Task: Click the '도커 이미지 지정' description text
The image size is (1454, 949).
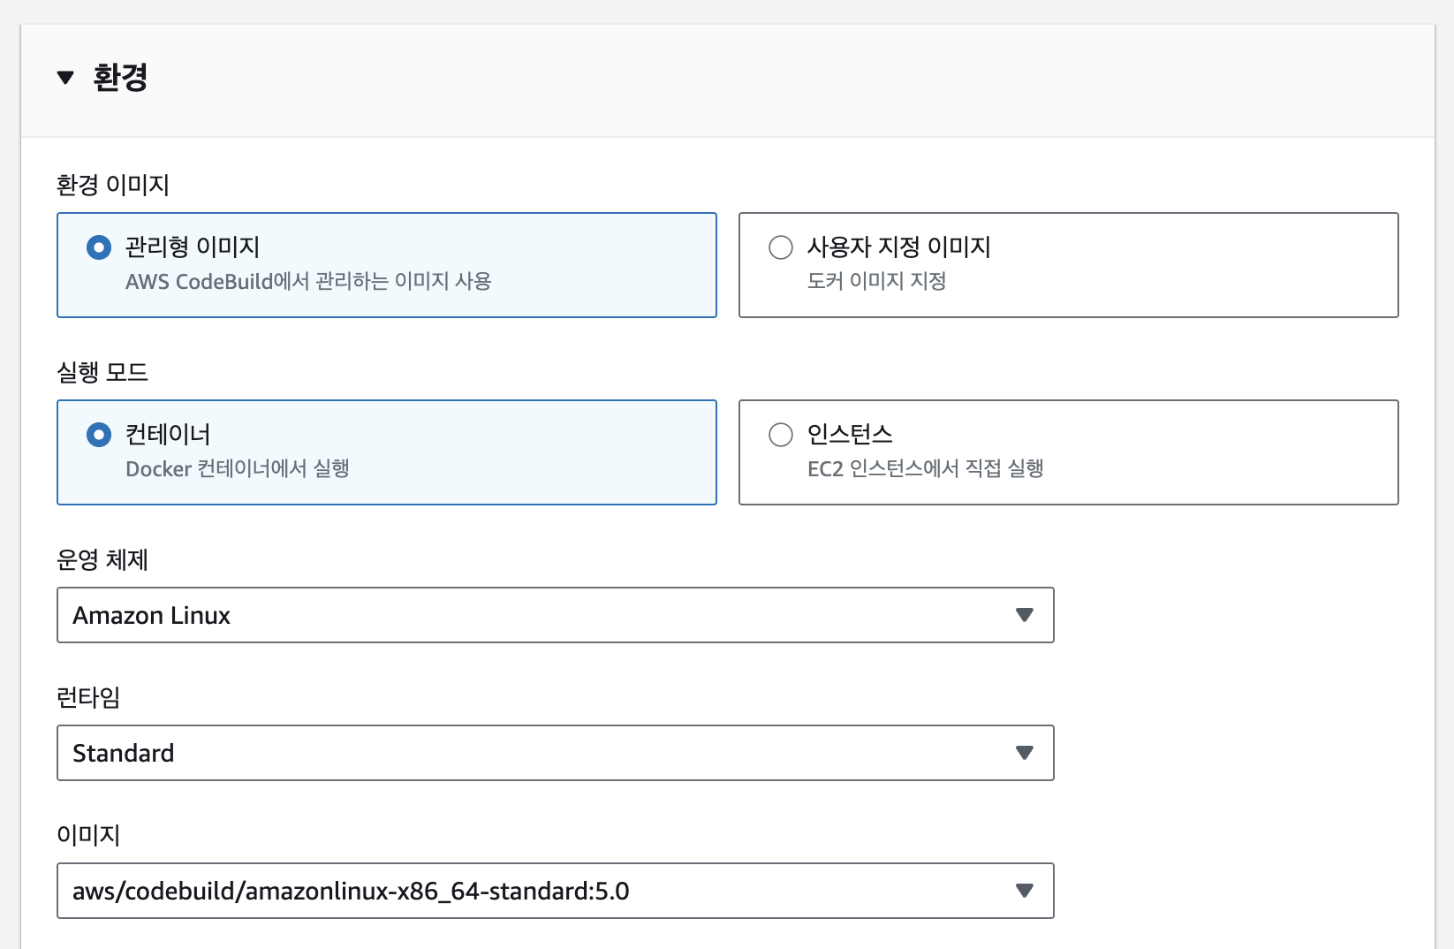Action: [x=876, y=282]
